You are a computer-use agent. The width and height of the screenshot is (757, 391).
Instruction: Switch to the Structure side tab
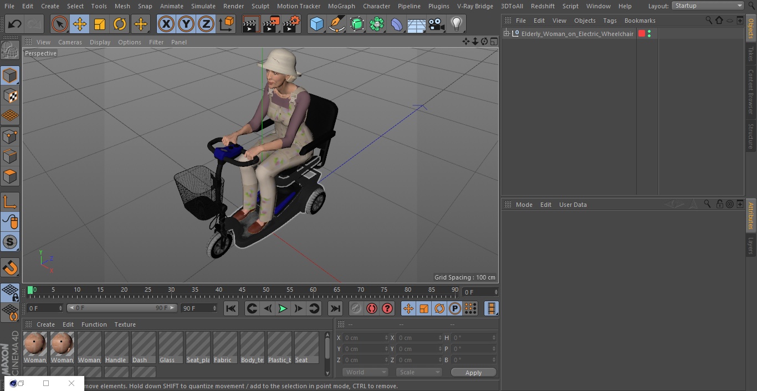751,136
